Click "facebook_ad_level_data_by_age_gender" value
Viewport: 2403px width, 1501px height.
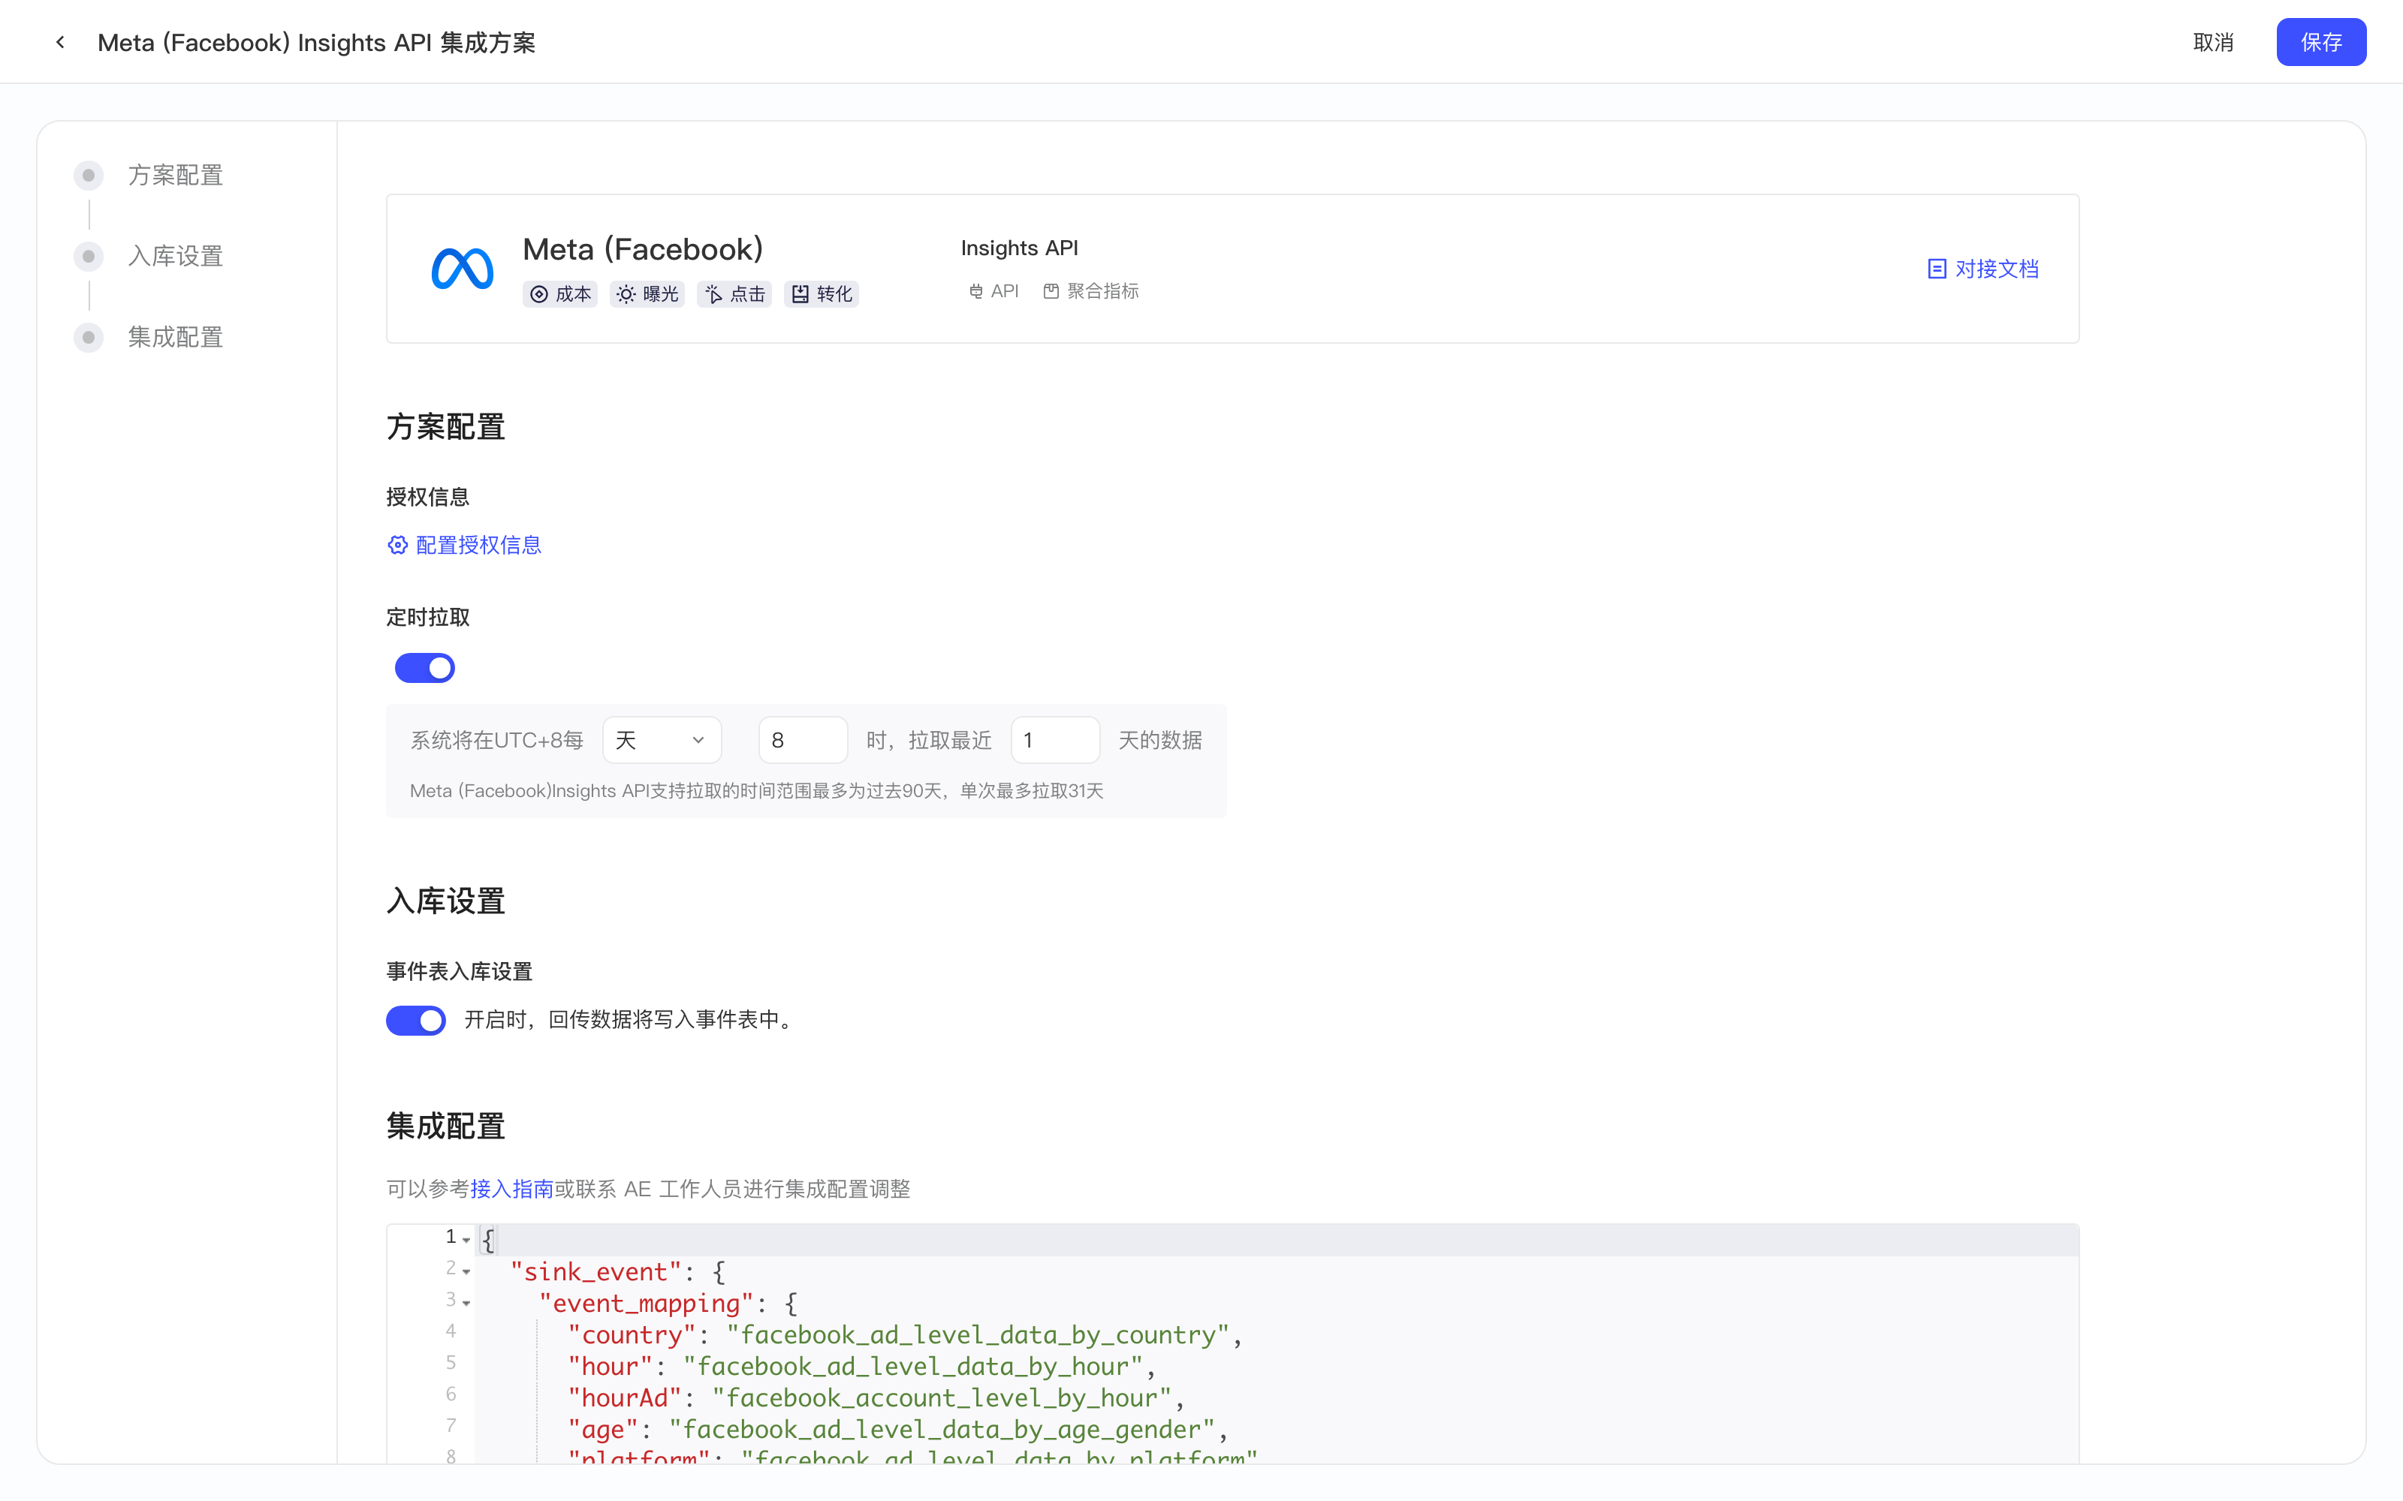[x=942, y=1430]
